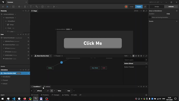Screen dimensions: 179x101
Task: Open the code brackets tool icon
Action: [x=48, y=7]
